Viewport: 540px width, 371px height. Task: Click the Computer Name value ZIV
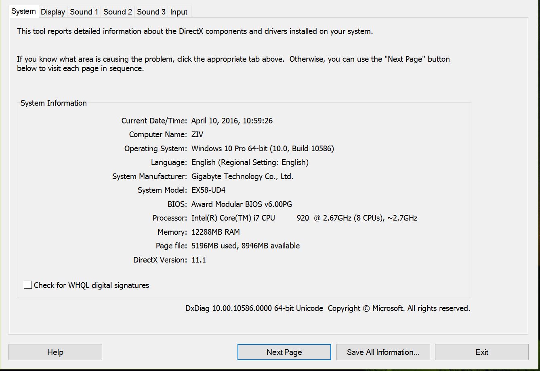click(197, 135)
